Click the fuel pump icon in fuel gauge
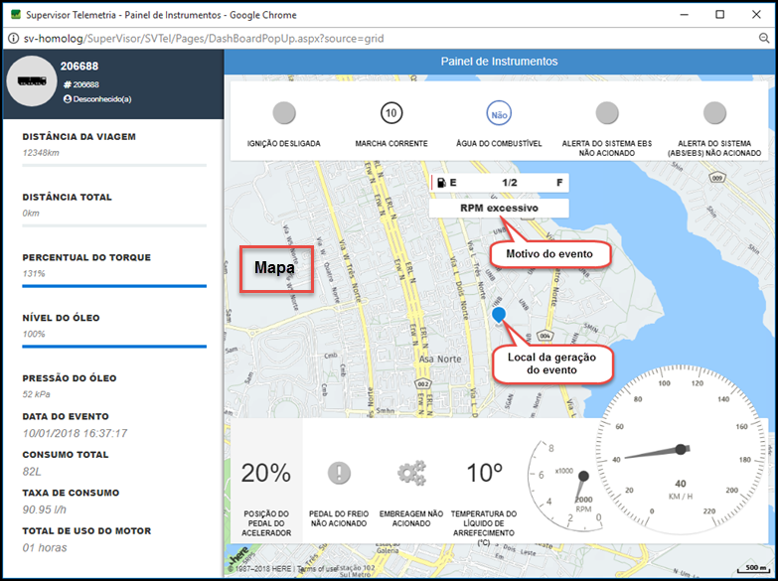This screenshot has width=778, height=581. coord(441,183)
